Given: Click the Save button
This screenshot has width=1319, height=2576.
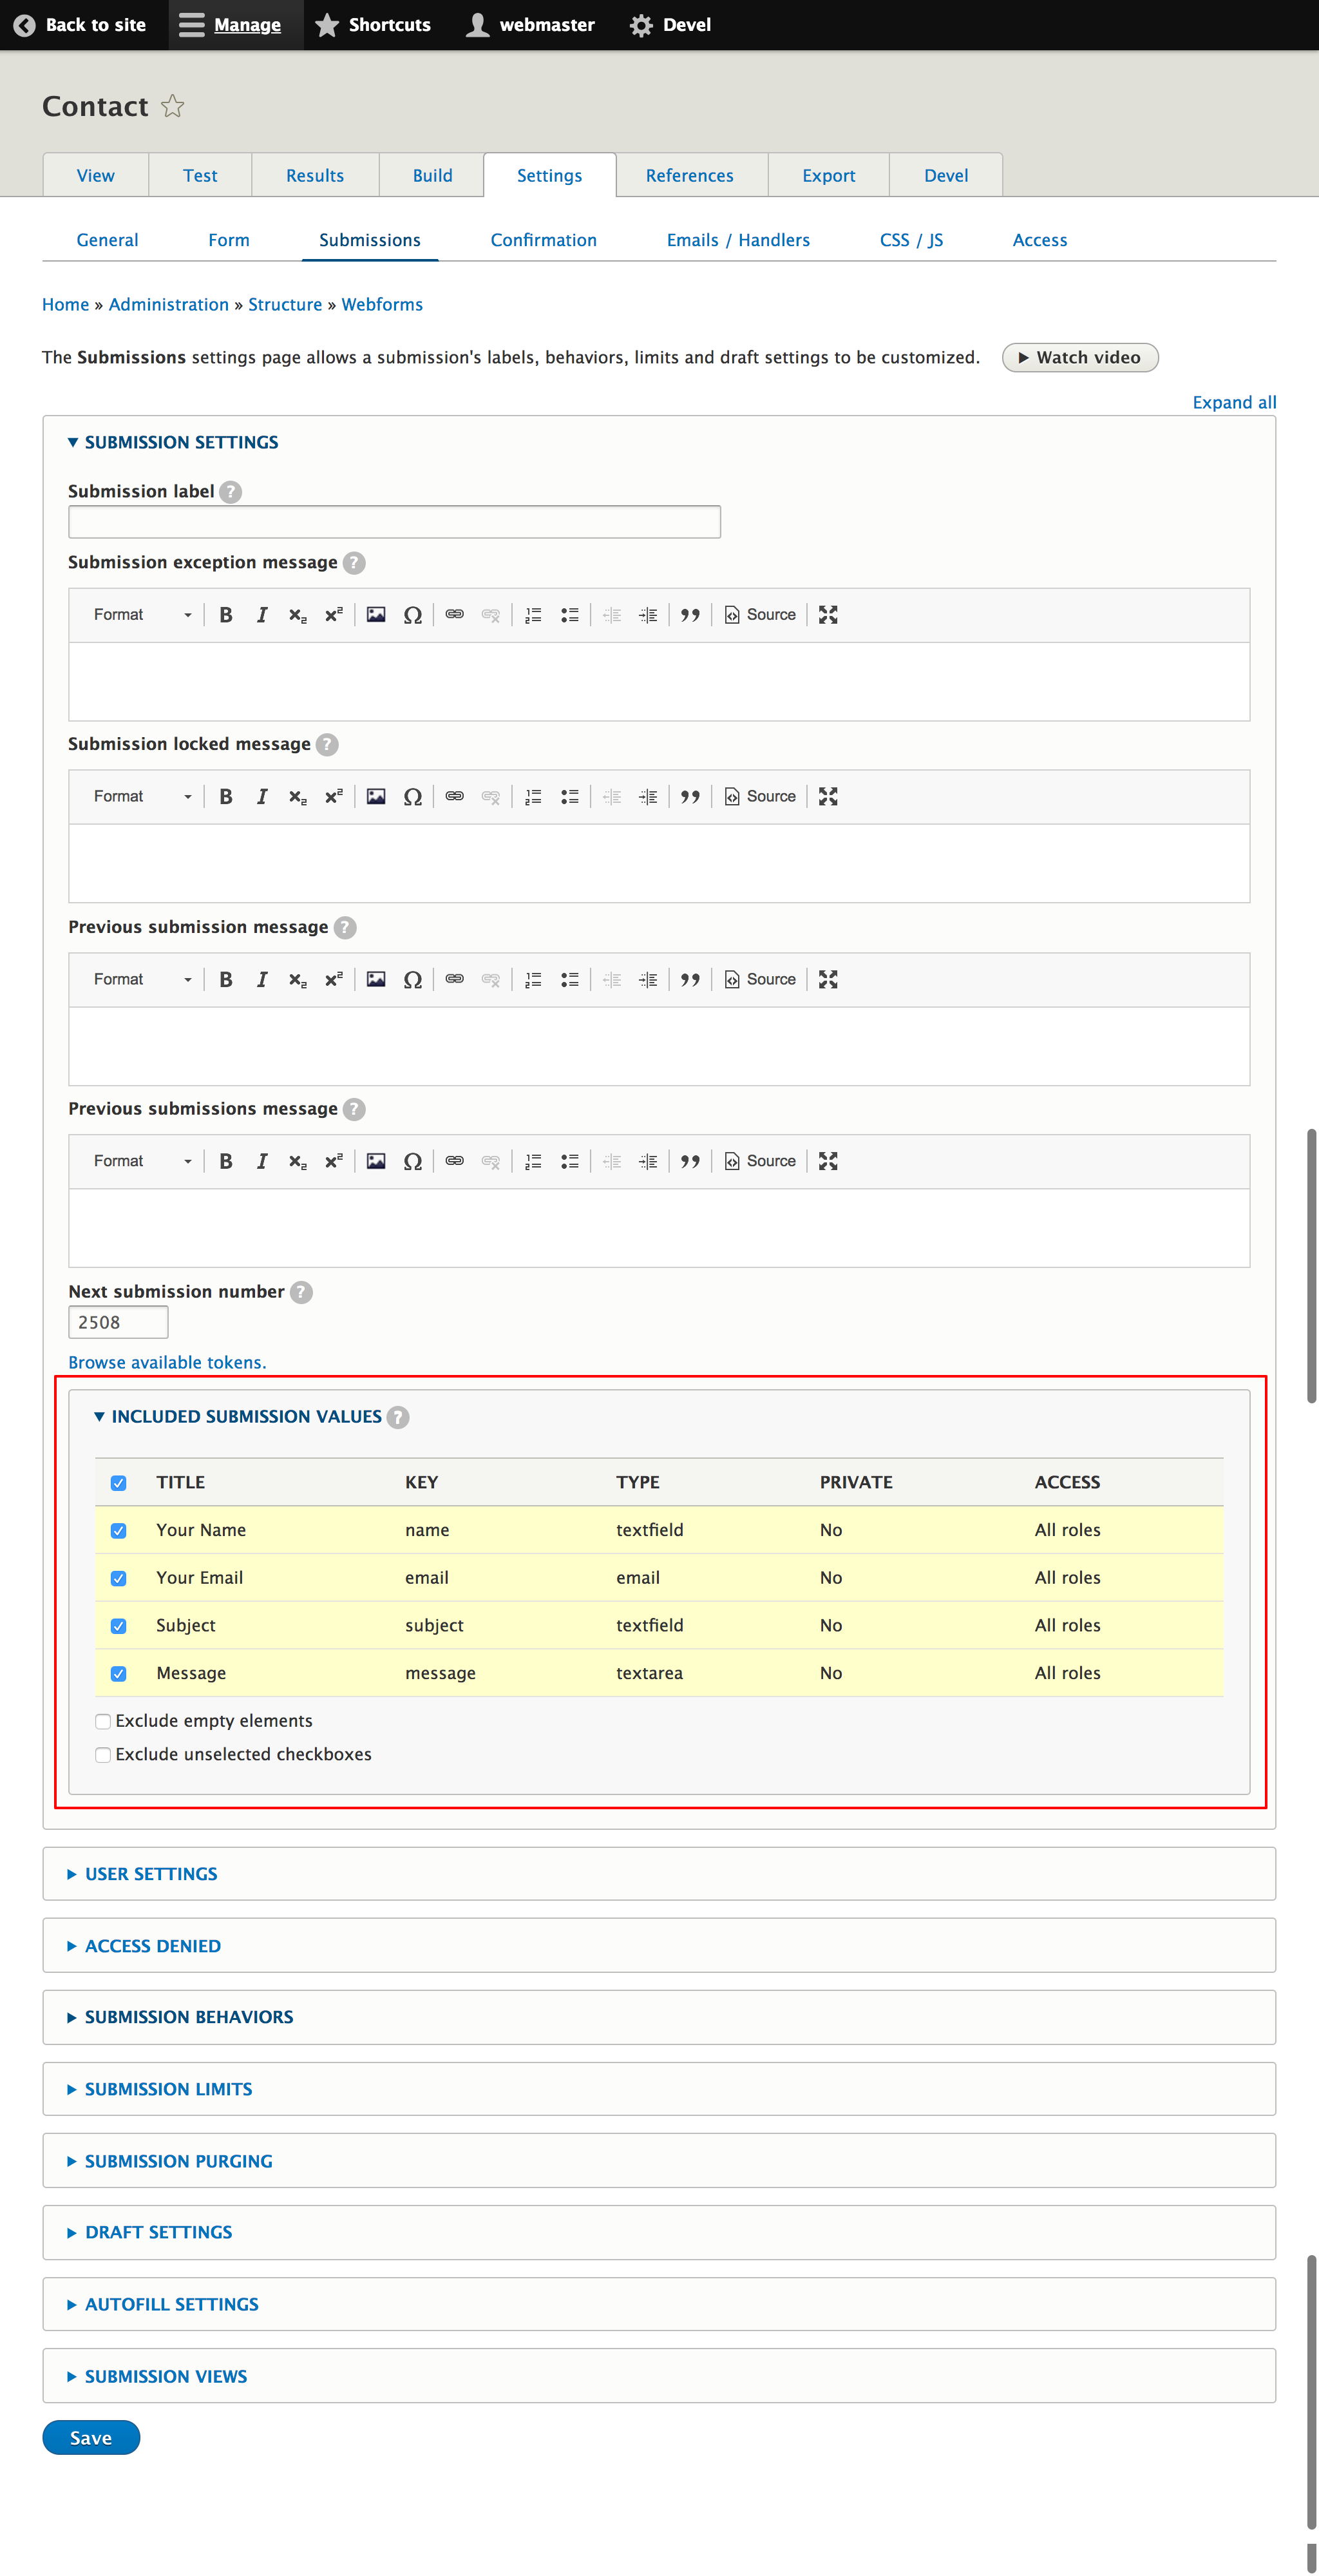Looking at the screenshot, I should point(91,2439).
